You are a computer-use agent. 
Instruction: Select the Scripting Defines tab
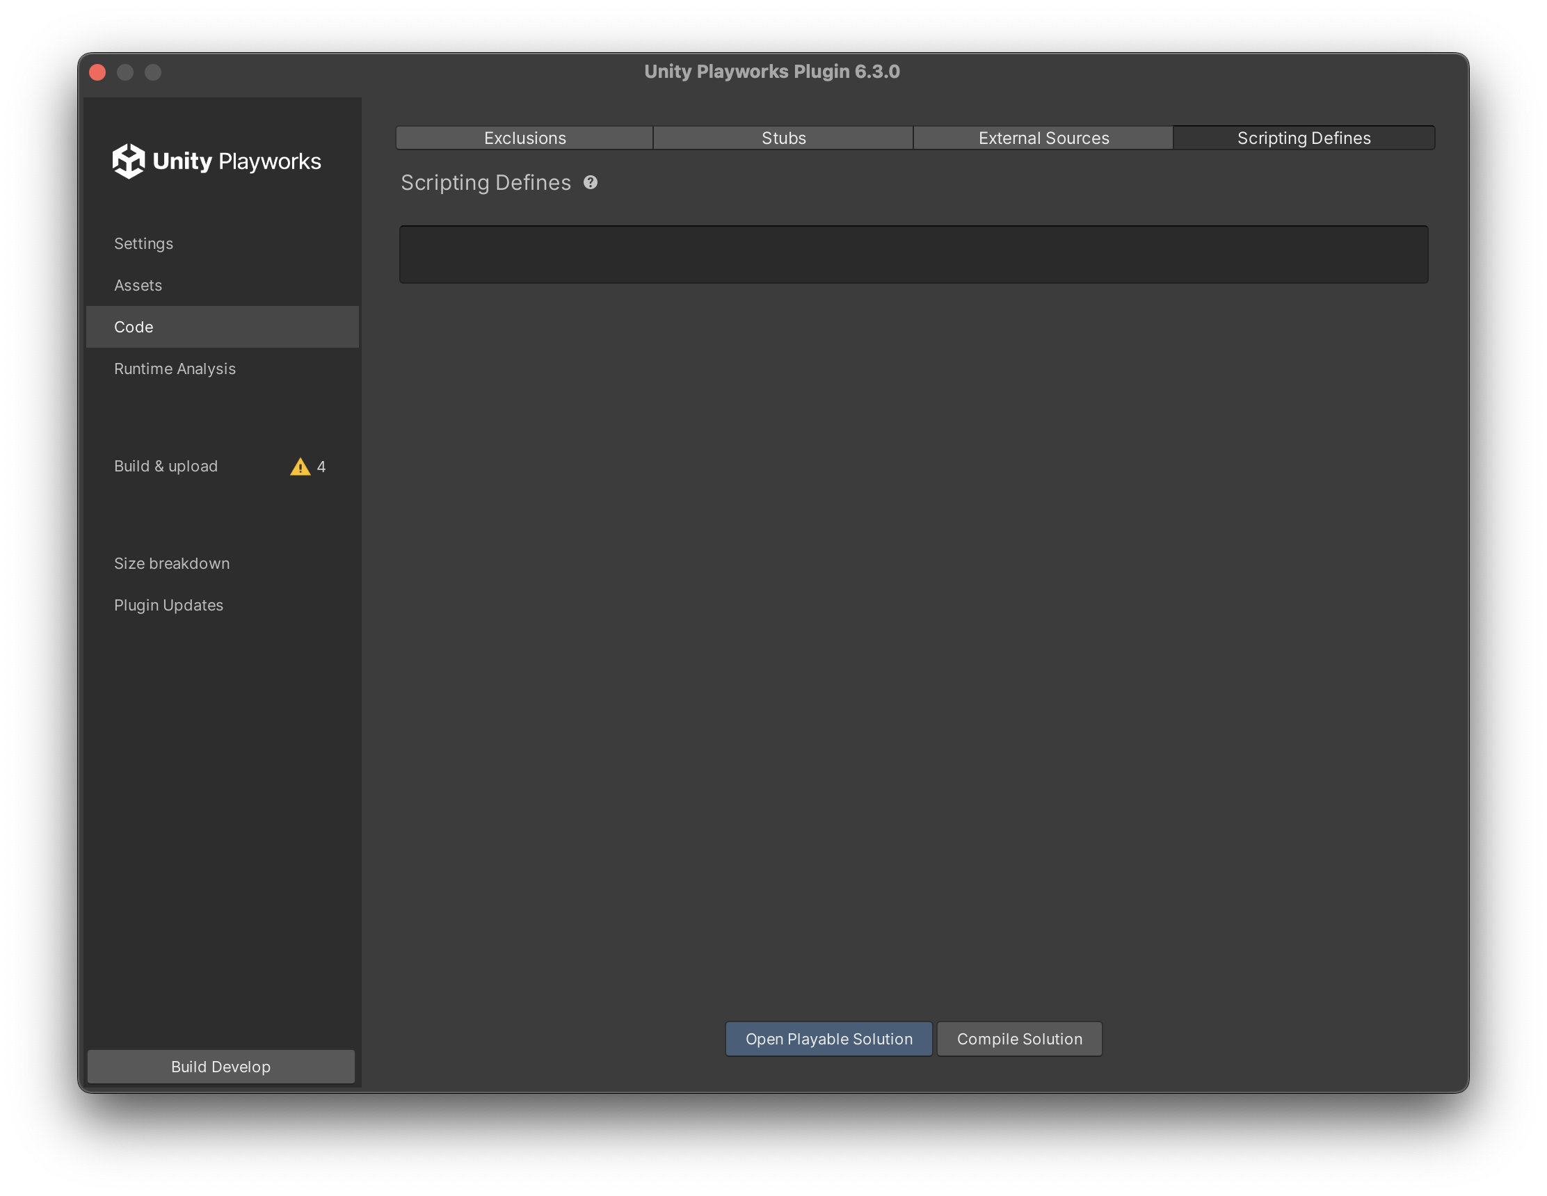[x=1304, y=138]
